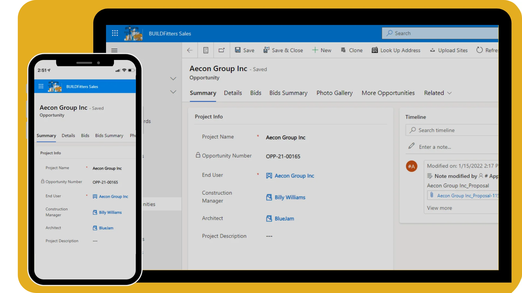Click desktop search magnifier icon
The image size is (522, 293).
389,33
